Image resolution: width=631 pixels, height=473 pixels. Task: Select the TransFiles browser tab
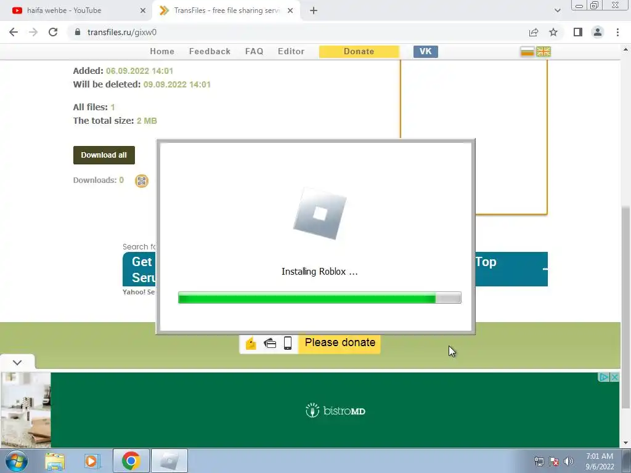point(227,10)
